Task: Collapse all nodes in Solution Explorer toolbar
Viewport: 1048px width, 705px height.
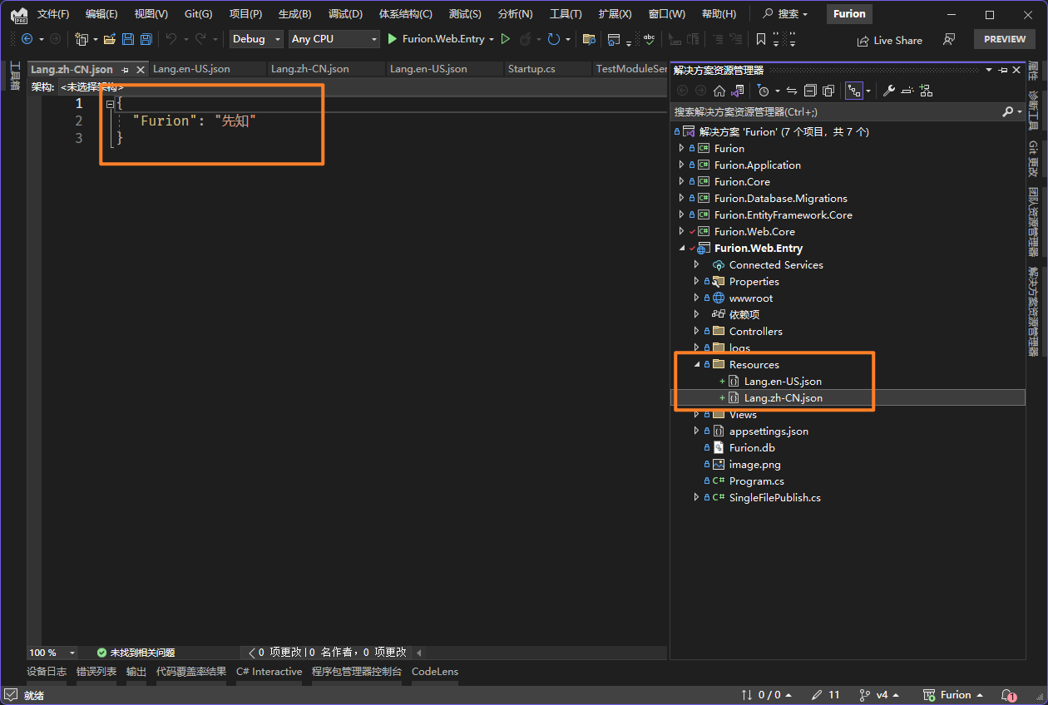Action: tap(811, 91)
